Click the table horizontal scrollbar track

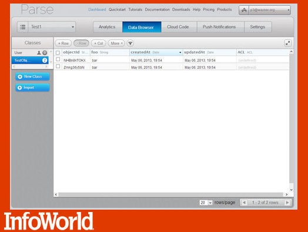[171, 194]
